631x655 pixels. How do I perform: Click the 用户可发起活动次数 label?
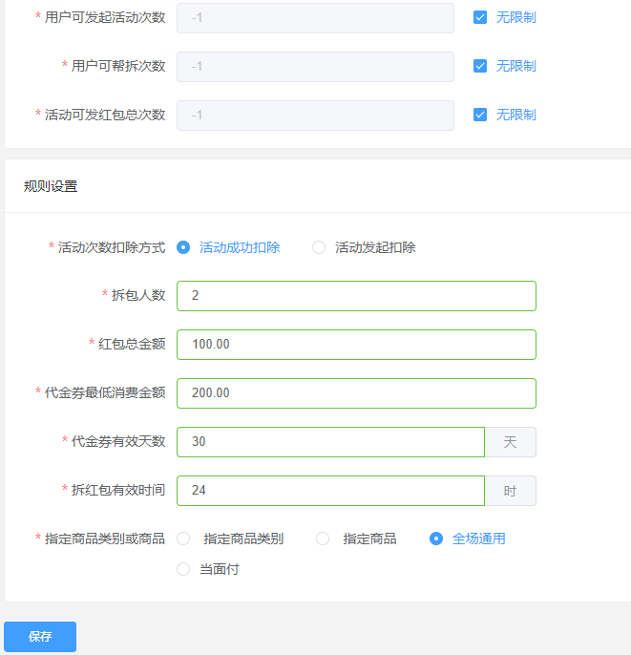pos(105,17)
